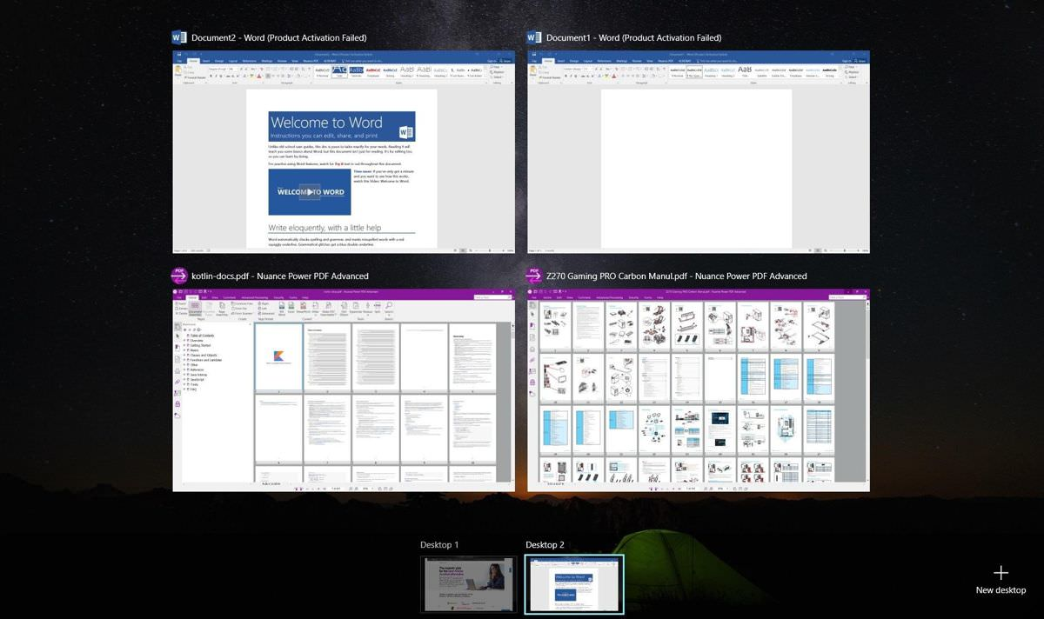Viewport: 1044px width, 619px height.
Task: Click the Word icon beside Document1 title
Action: tap(534, 37)
